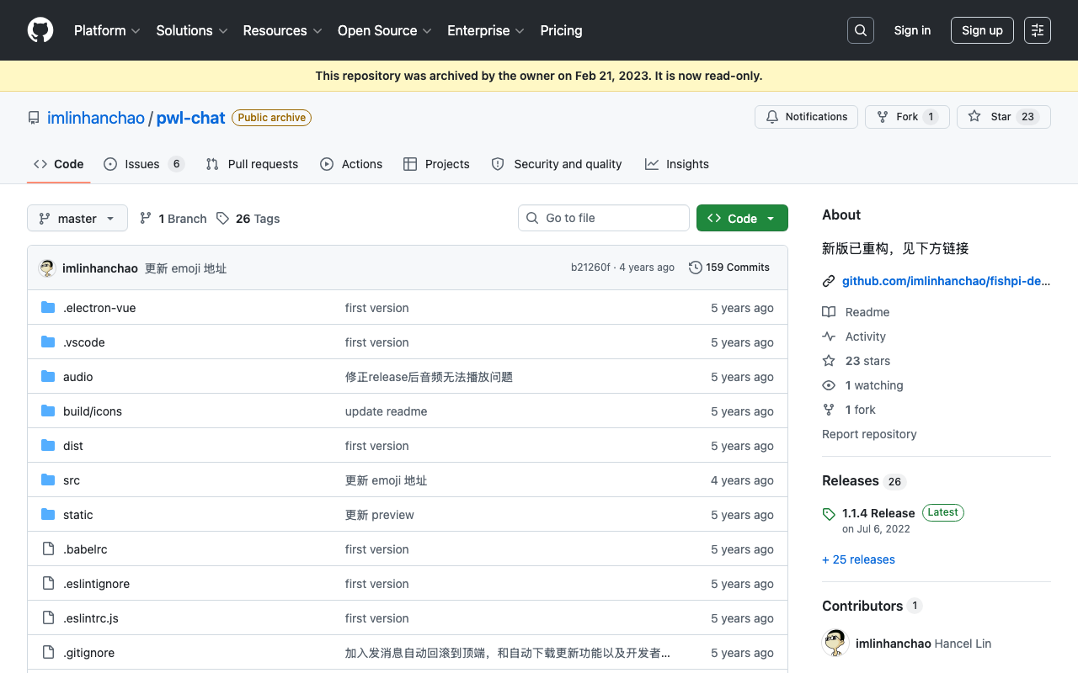
Task: Click the fork icon in Fork button
Action: pos(883,117)
